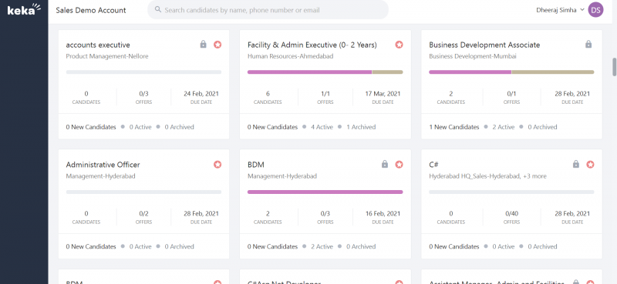Click lock icon on C# card

pyautogui.click(x=575, y=164)
